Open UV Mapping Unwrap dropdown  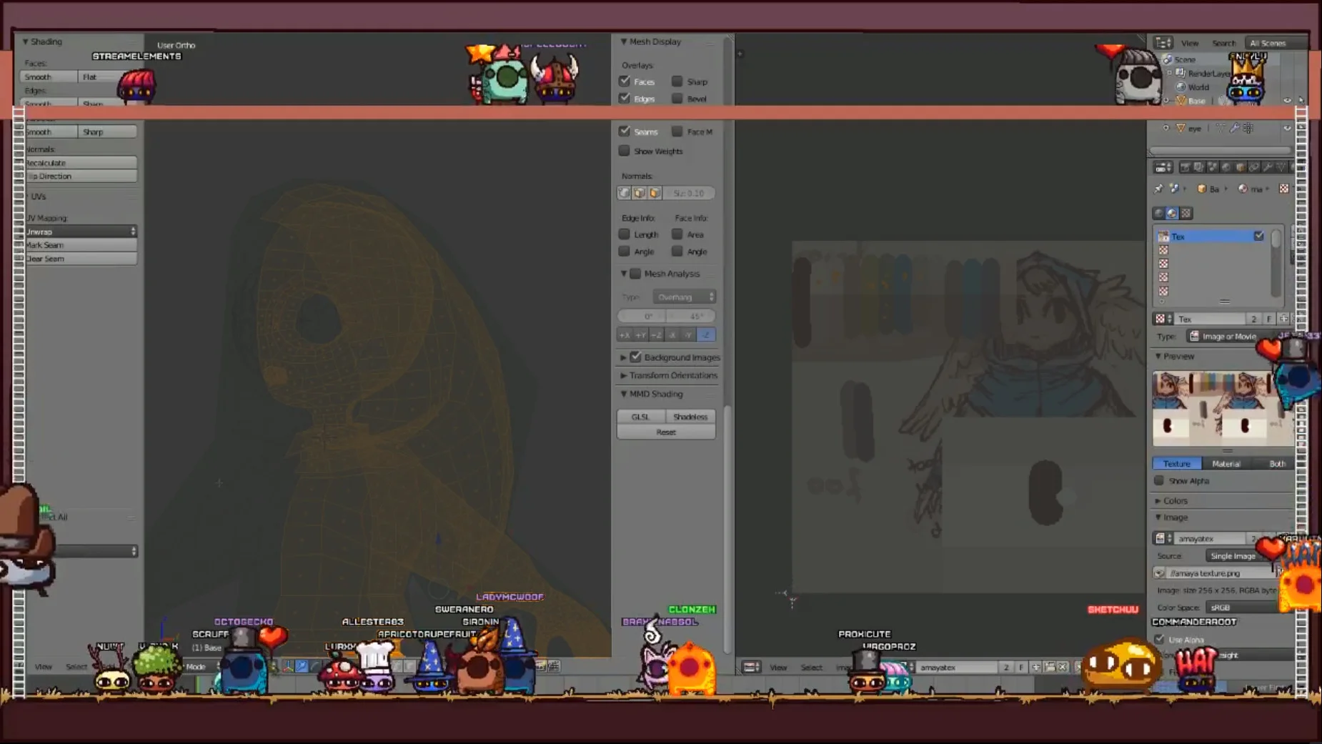[x=80, y=232]
